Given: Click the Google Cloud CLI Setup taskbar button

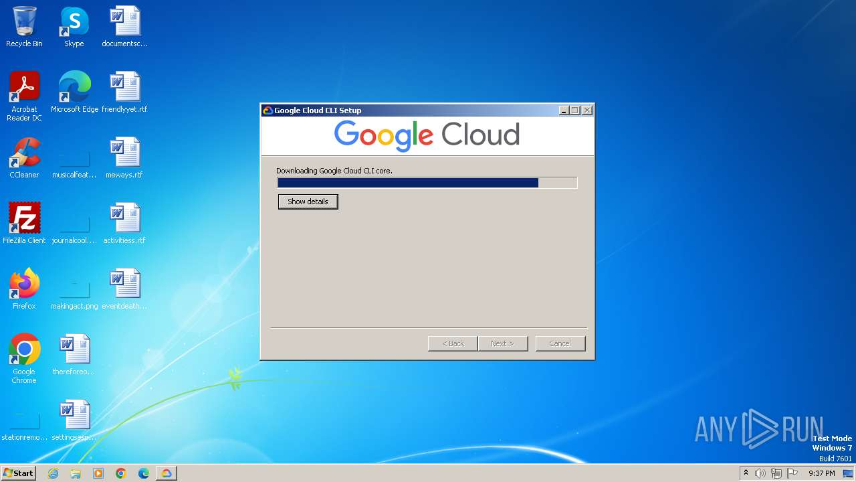Looking at the screenshot, I should pos(167,473).
